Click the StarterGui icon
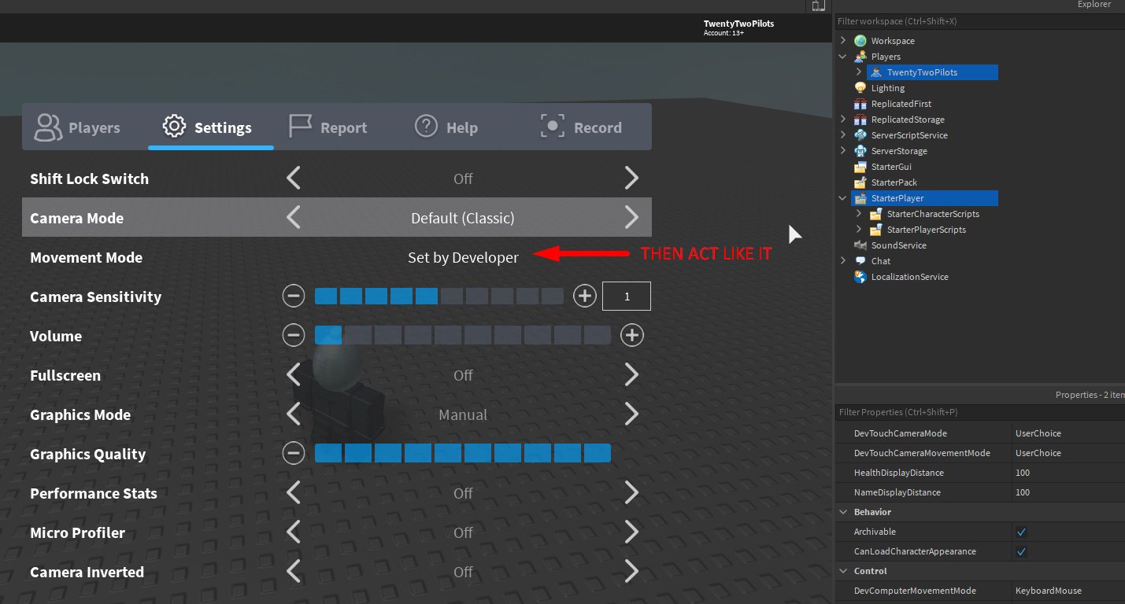 tap(860, 167)
